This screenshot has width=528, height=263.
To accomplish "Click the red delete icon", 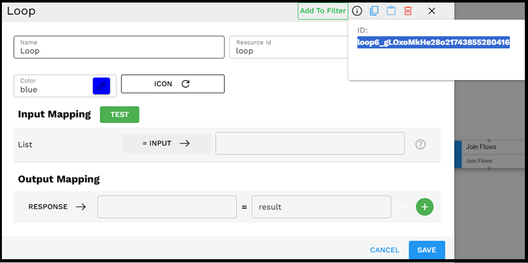I will 409,11.
